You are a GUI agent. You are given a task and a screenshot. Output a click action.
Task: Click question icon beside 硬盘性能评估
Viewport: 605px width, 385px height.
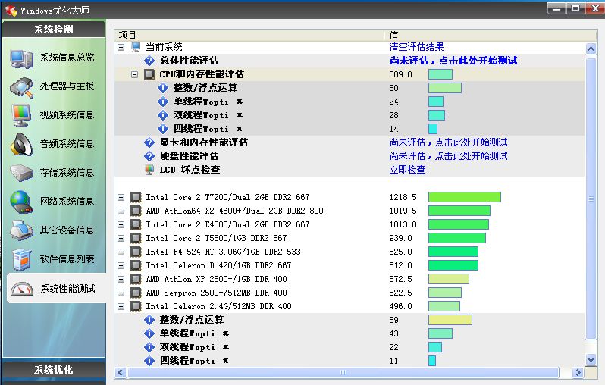pyautogui.click(x=149, y=156)
